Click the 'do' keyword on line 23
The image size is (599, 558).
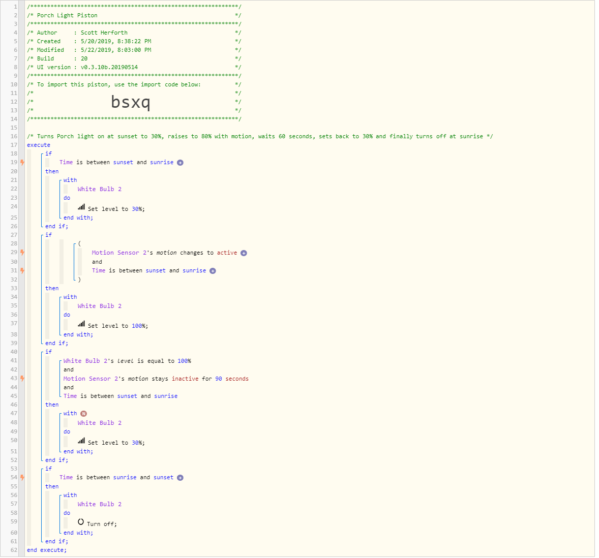(x=67, y=199)
